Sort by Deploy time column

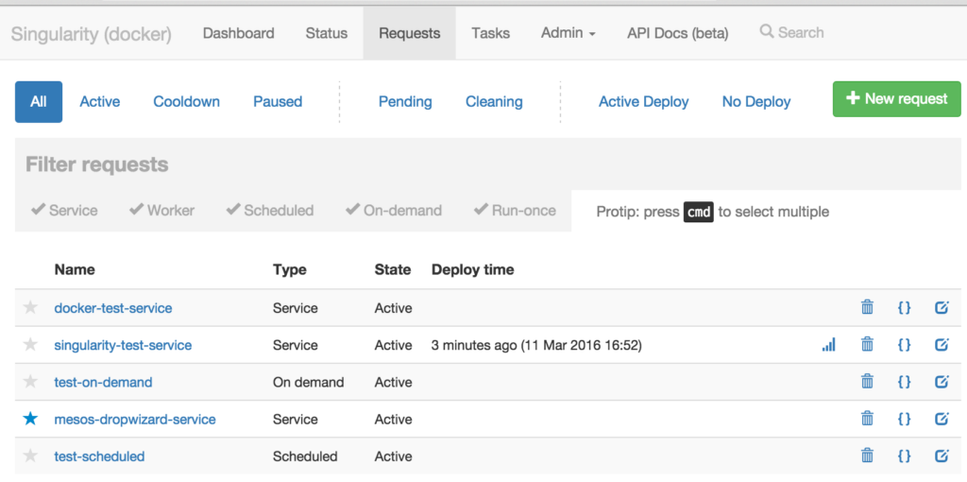(x=472, y=269)
